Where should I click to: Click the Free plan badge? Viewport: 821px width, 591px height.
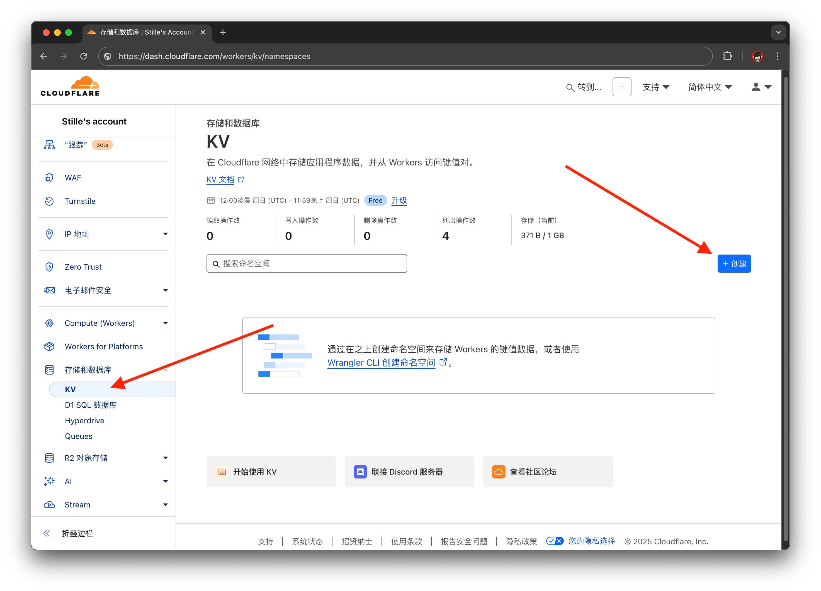pos(375,200)
